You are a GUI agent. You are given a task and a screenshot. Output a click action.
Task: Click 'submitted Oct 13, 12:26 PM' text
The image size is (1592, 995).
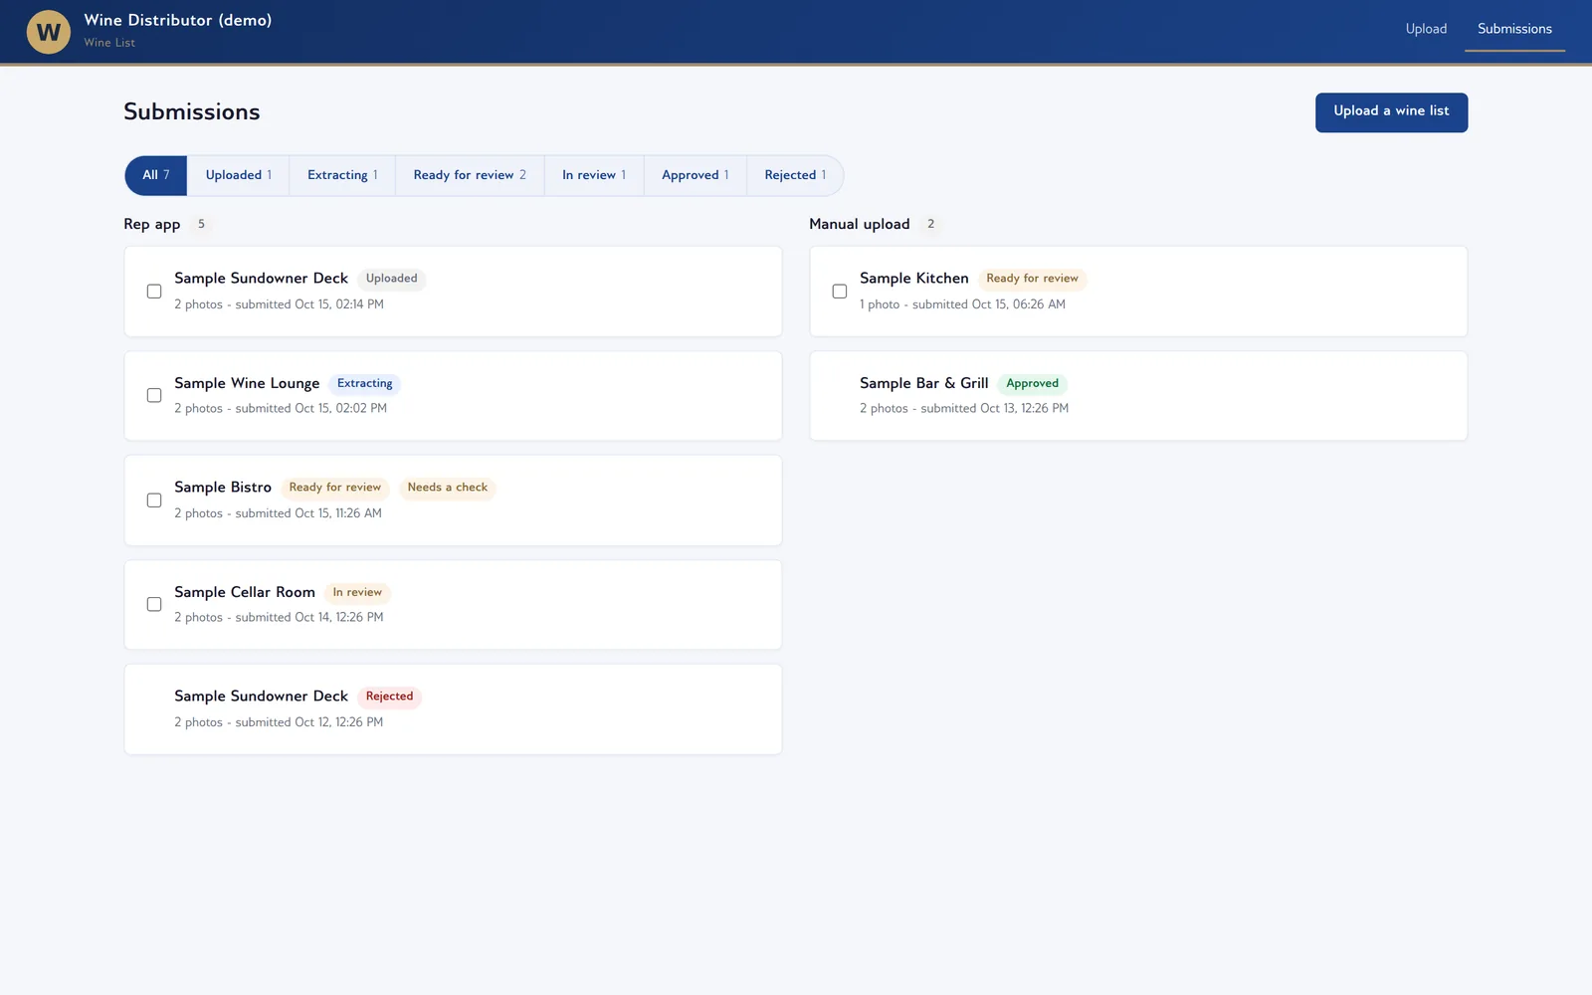995,408
